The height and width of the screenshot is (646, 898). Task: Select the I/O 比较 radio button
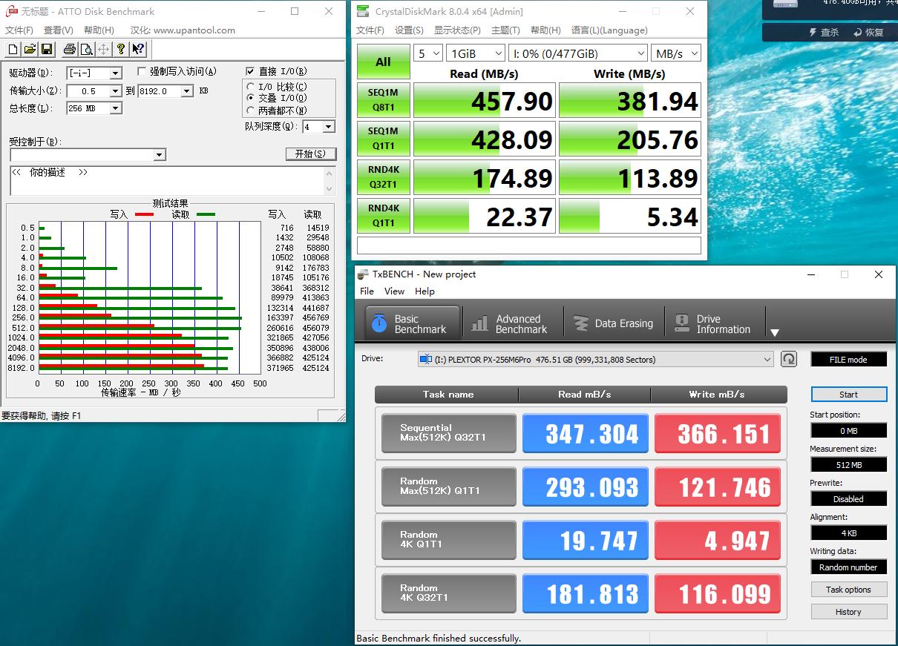251,87
